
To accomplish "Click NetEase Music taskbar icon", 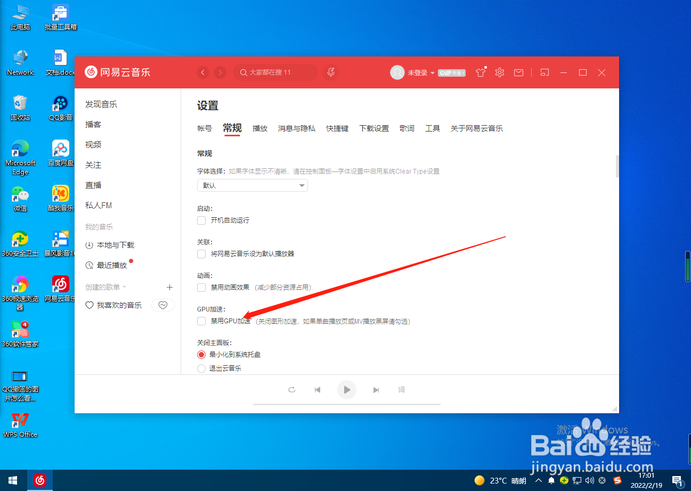I will pyautogui.click(x=40, y=480).
